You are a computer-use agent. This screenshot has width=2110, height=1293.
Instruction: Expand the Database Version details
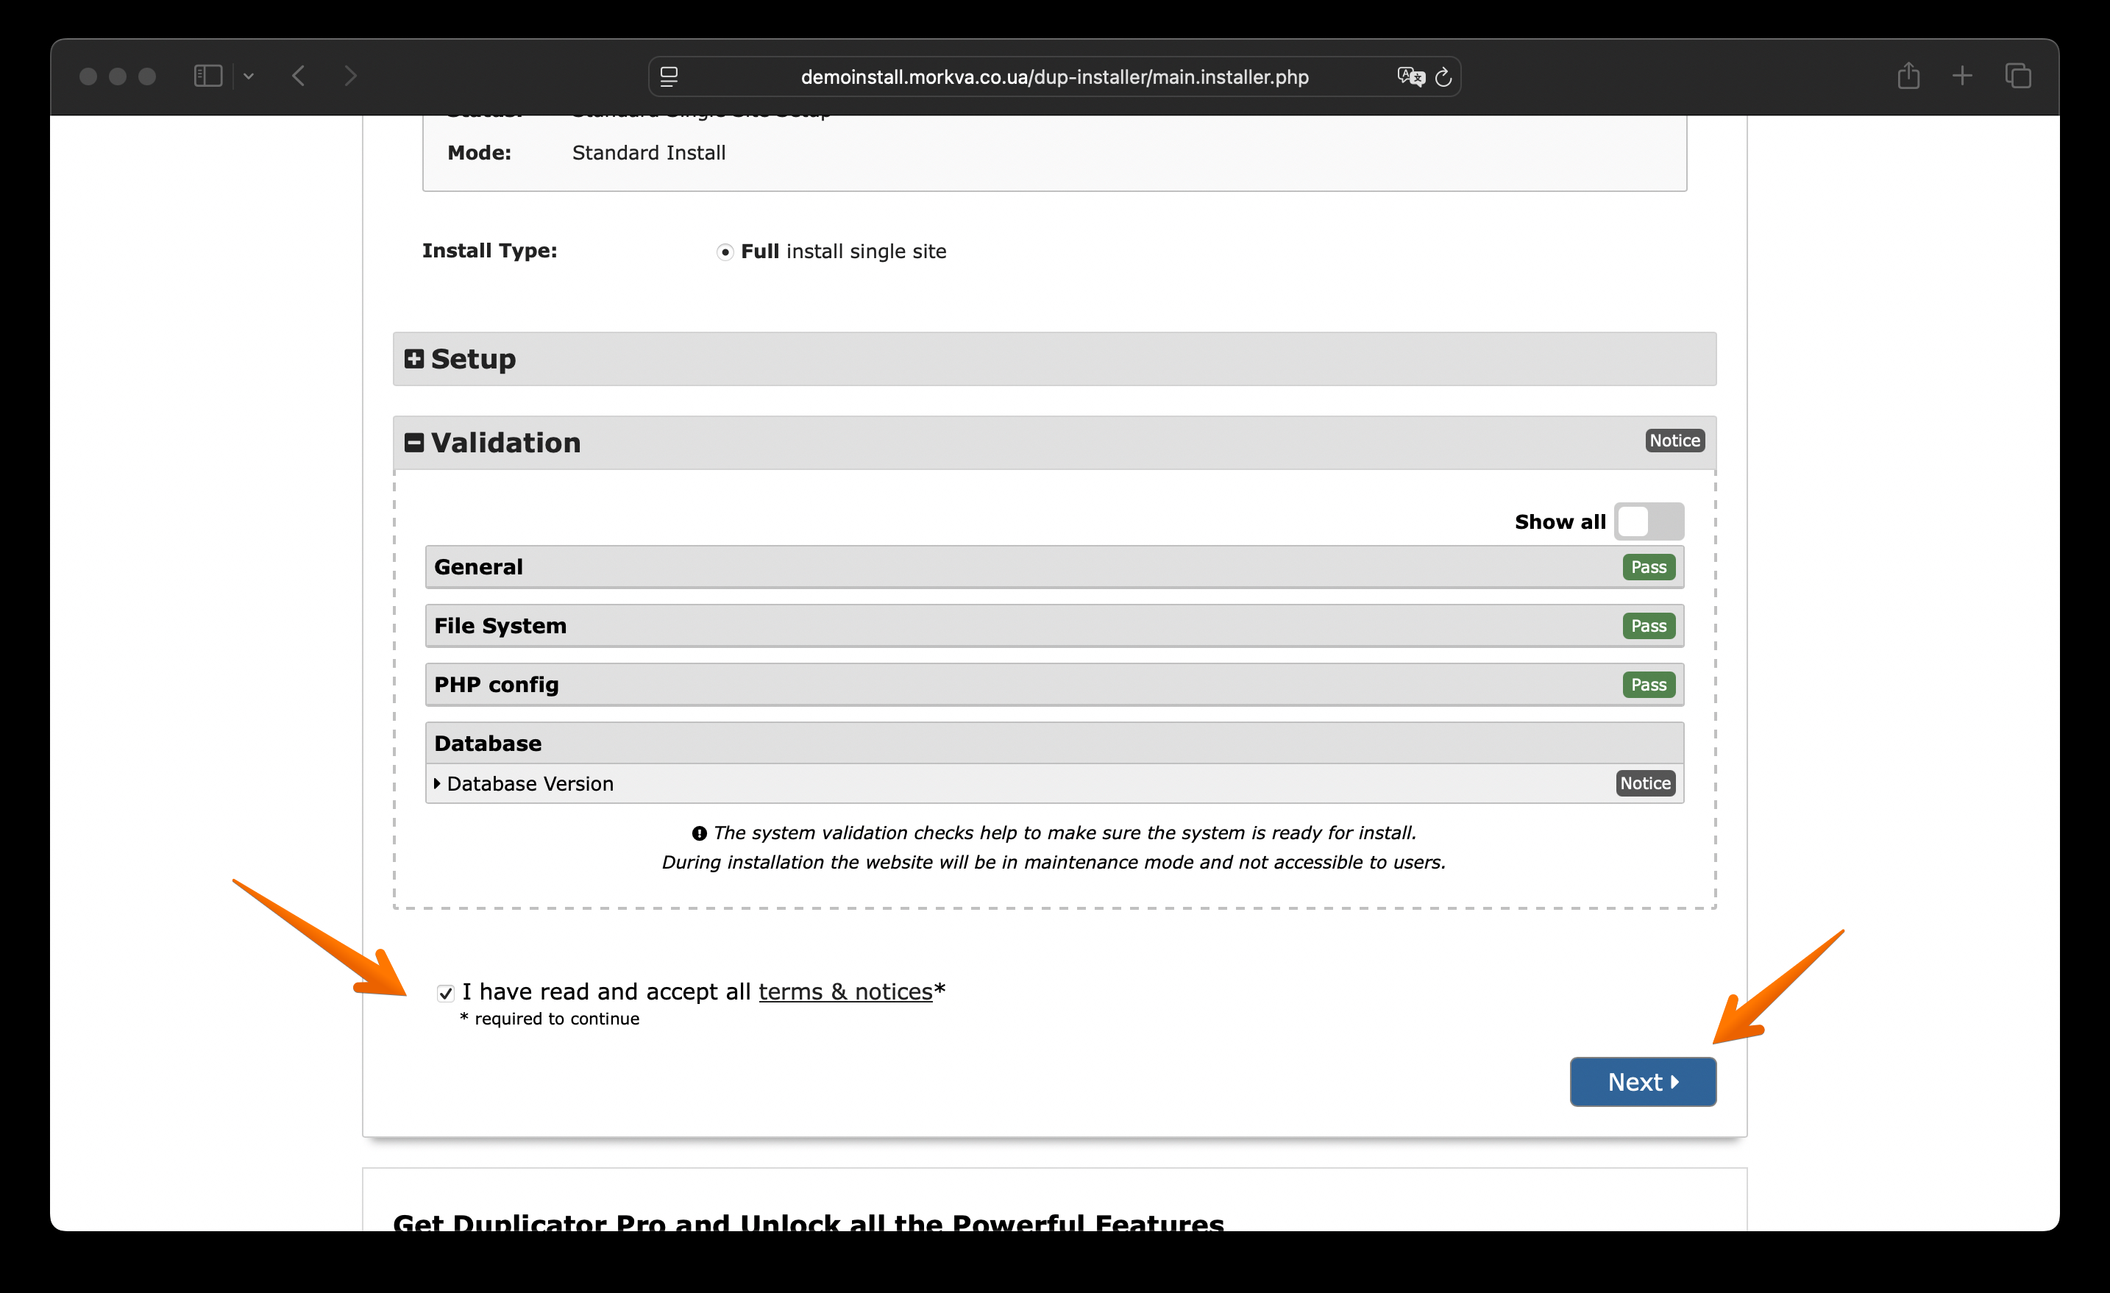tap(529, 783)
